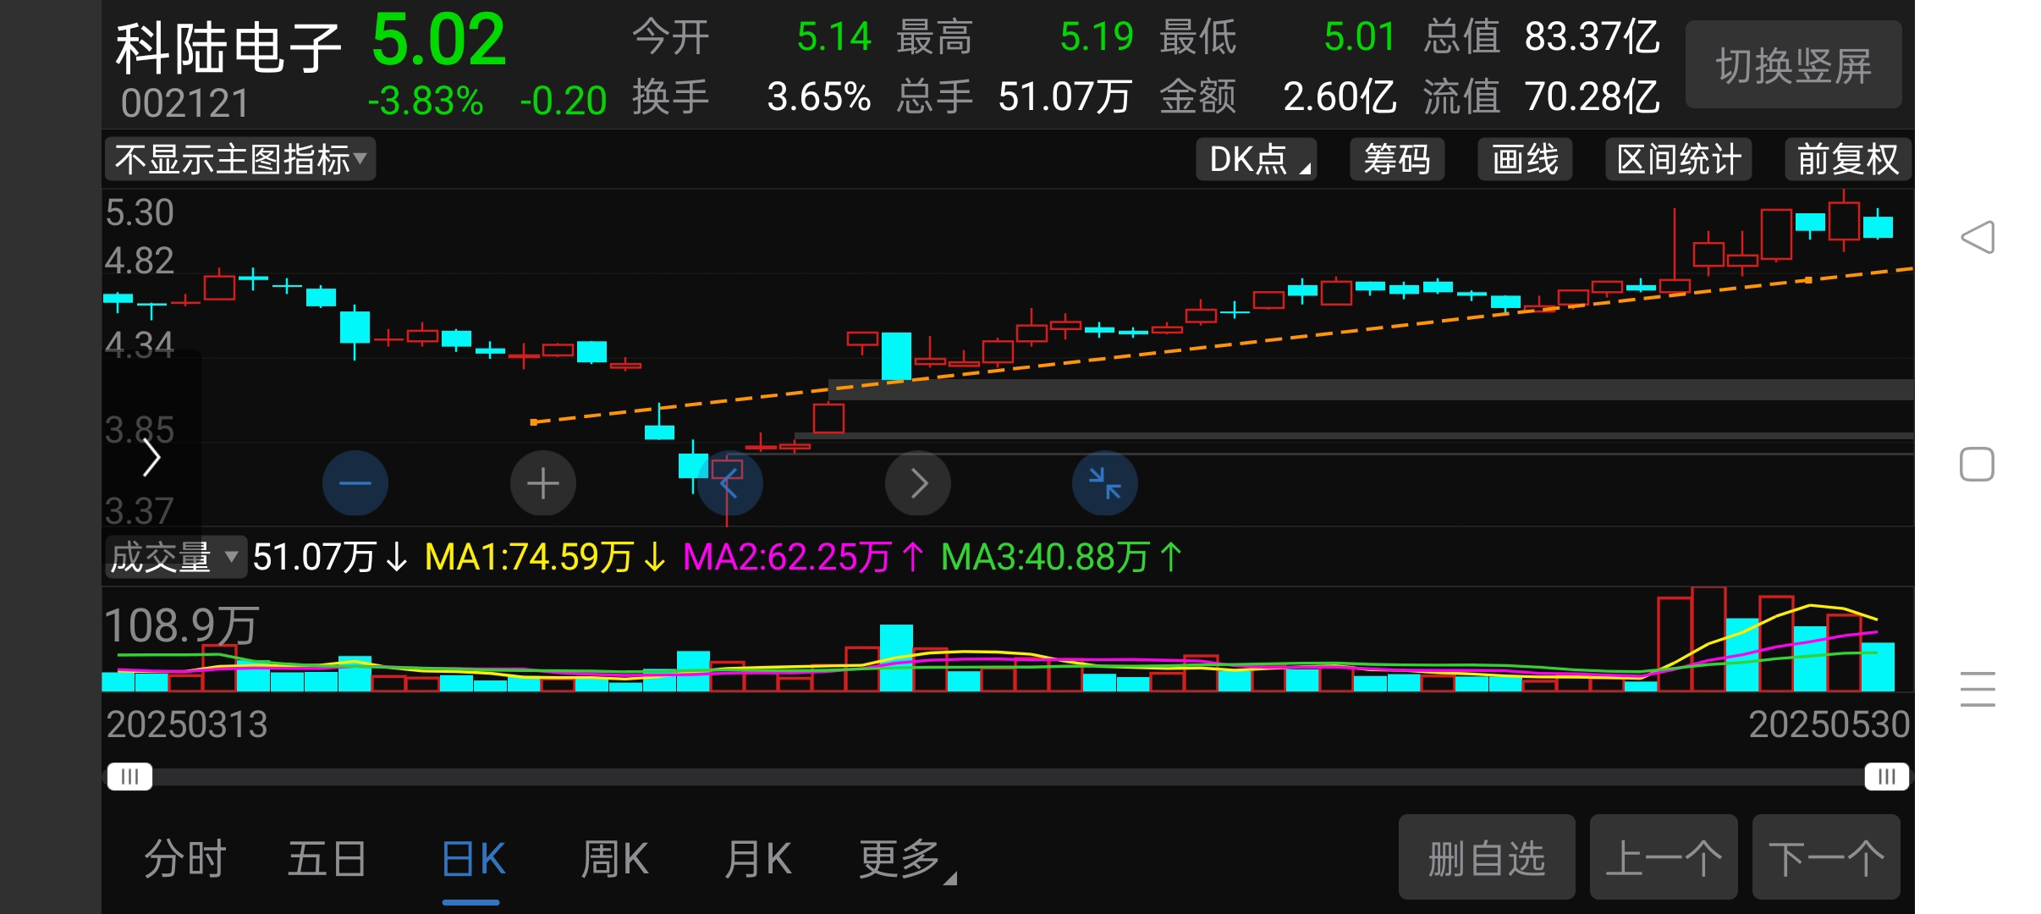The height and width of the screenshot is (914, 2041).
Task: Open the DK点 option menu
Action: tap(1257, 159)
